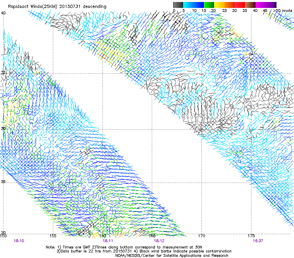Click the latitude axis label '40'
Viewport: 294px width, 258px height.
point(3,13)
